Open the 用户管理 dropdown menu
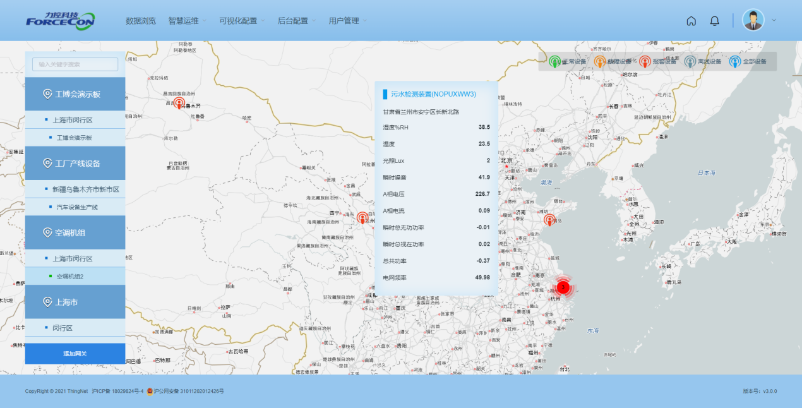Image resolution: width=802 pixels, height=408 pixels. click(347, 21)
